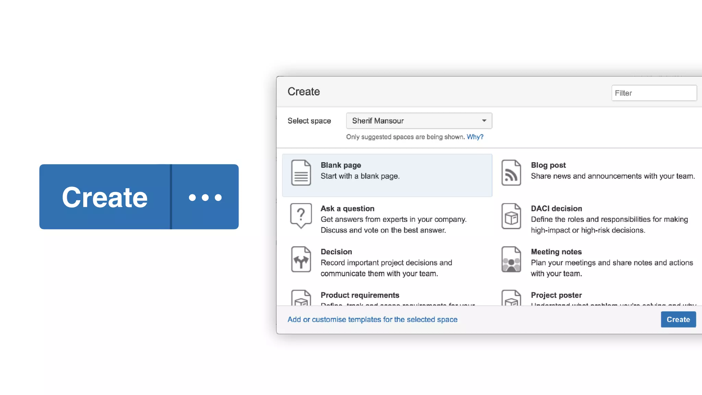Open the three-dots menu beside large Create
This screenshot has width=702, height=395.
[205, 197]
